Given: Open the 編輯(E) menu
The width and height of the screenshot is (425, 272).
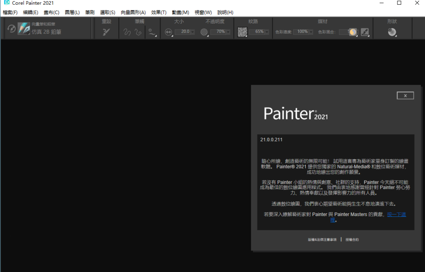Looking at the screenshot, I should [x=31, y=13].
